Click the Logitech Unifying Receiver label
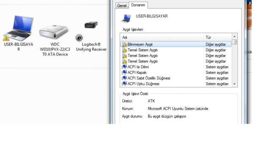 tap(91, 47)
